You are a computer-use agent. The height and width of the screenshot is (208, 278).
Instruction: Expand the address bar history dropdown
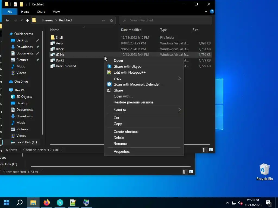point(103,20)
